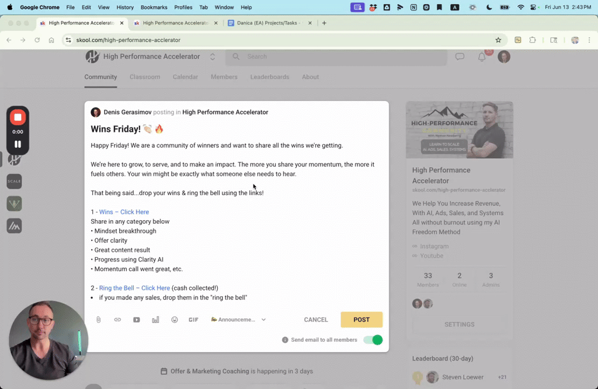Expand the community switcher chevrons
598x389 pixels.
[x=213, y=57]
